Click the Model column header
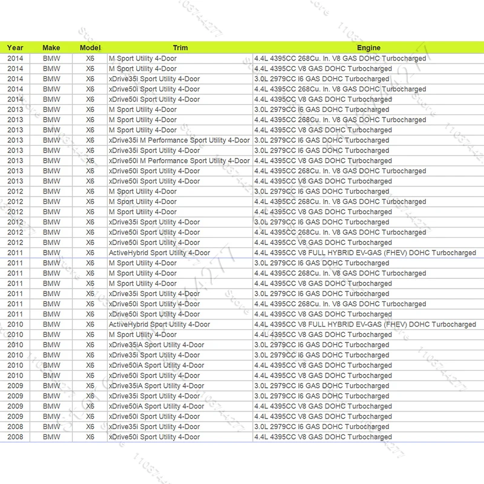 point(90,48)
